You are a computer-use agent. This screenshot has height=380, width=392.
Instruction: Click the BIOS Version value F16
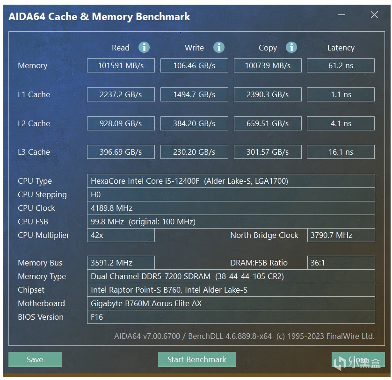pyautogui.click(x=231, y=317)
